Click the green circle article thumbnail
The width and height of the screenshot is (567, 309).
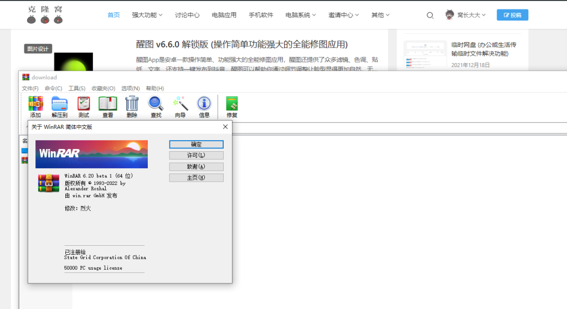point(74,61)
